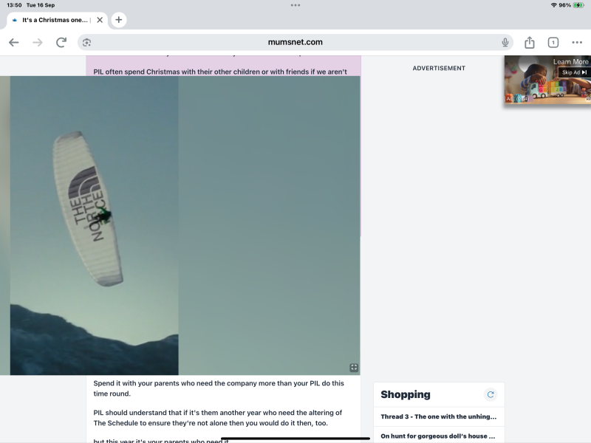Image resolution: width=591 pixels, height=443 pixels.
Task: Tap the microphone voice search icon
Action: (505, 43)
